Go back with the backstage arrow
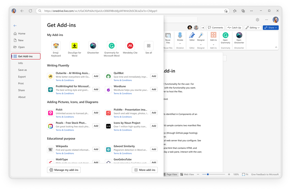Image resolution: width=291 pixels, height=190 pixels. click(15, 26)
